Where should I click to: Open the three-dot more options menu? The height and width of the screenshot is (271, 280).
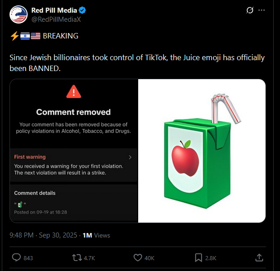261,10
